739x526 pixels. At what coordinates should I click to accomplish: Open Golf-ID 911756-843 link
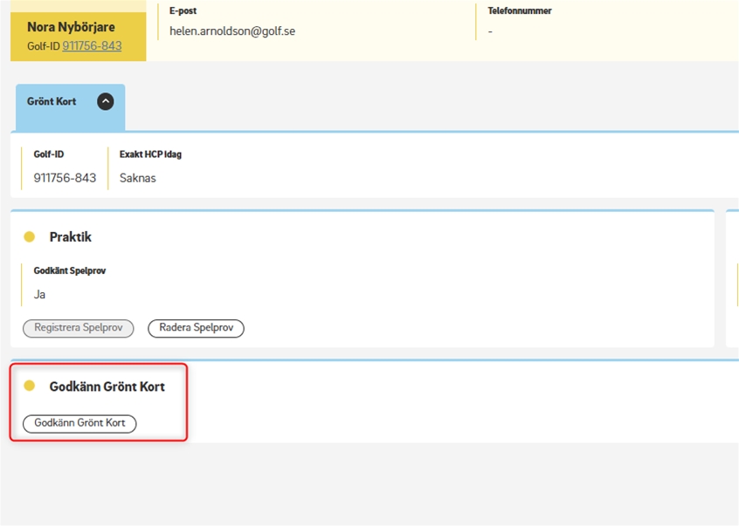[92, 45]
